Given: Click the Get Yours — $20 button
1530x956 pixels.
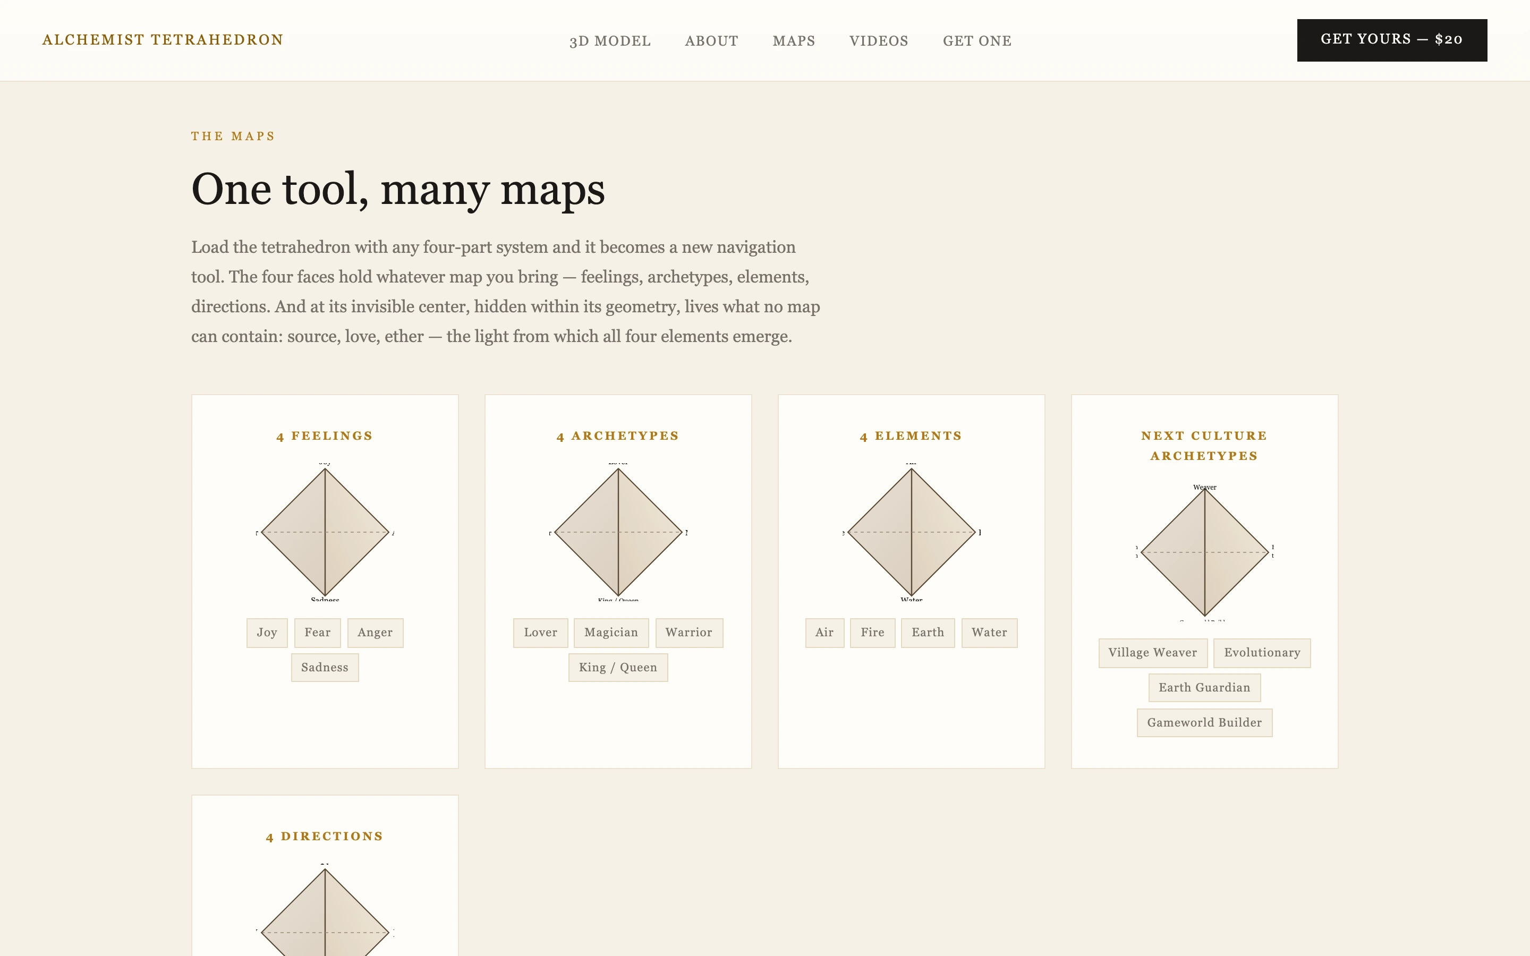Looking at the screenshot, I should 1391,40.
